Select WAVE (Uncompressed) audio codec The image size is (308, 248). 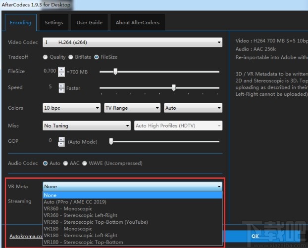pyautogui.click(x=85, y=163)
